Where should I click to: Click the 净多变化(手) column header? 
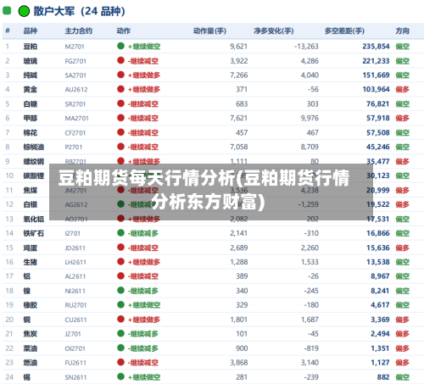(274, 31)
